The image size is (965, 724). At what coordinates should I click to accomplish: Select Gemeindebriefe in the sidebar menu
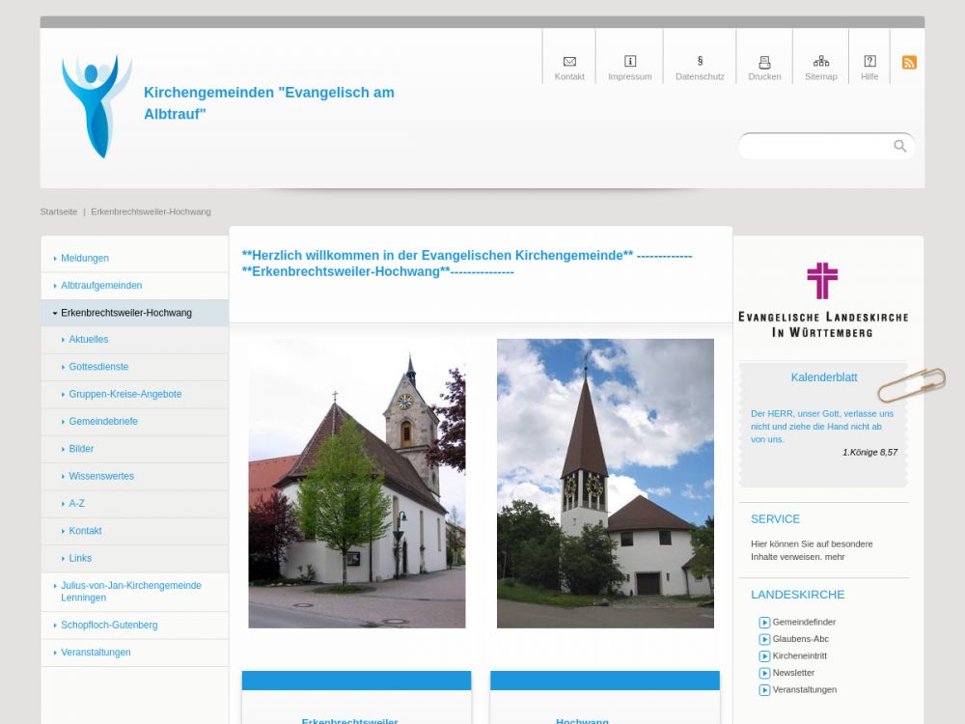tap(103, 422)
